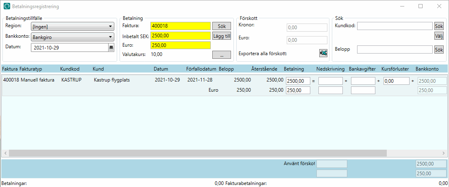449x187 pixels.
Task: Click the Kursförluster field showing 0,00
Action: tap(396, 81)
